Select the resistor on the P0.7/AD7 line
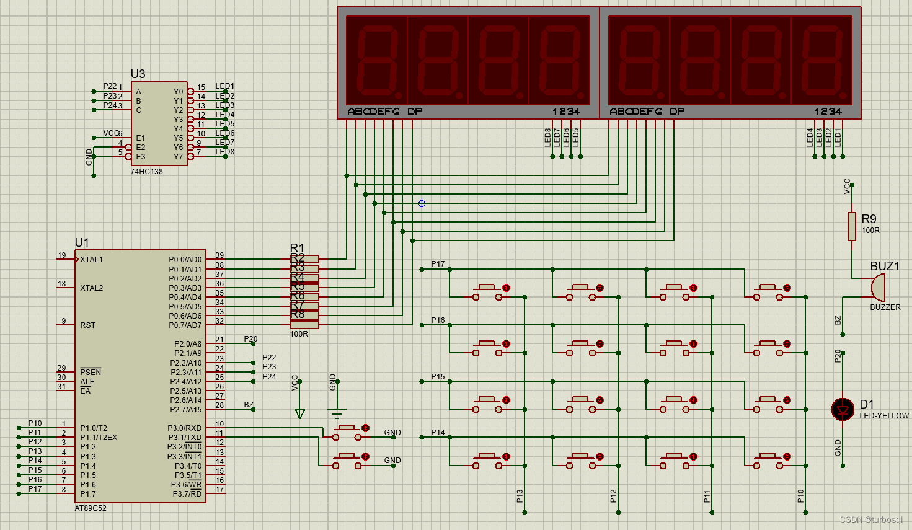This screenshot has height=530, width=912. click(x=304, y=325)
